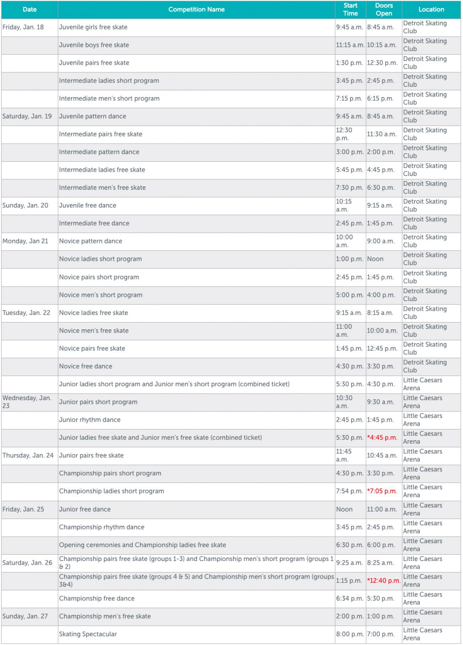This screenshot has height=645, width=463.
Task: Click the red *7:05 p.m. doors time
Action: tap(382, 491)
